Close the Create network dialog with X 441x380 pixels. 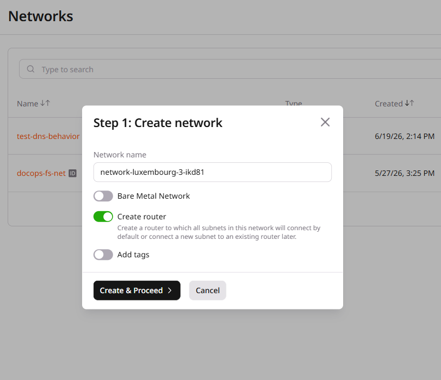tap(325, 122)
